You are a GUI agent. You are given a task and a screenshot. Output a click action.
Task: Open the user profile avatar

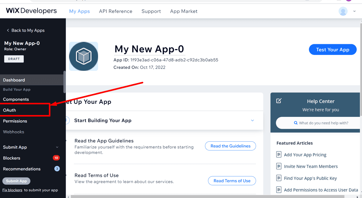point(343,11)
